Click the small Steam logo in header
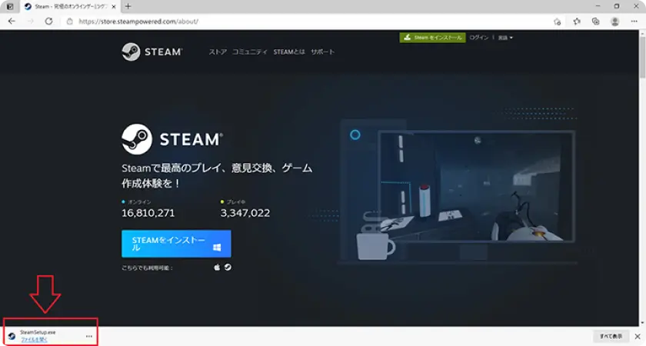 [x=152, y=52]
